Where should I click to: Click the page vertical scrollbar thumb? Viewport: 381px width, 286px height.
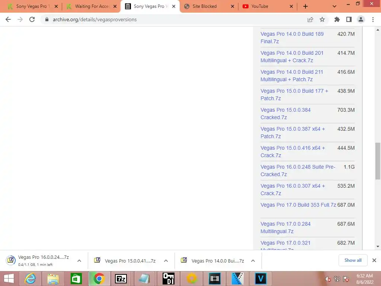[378, 161]
